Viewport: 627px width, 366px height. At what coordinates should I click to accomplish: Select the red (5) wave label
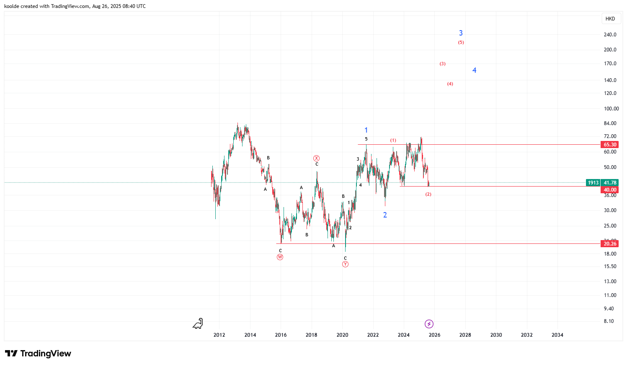(x=461, y=42)
